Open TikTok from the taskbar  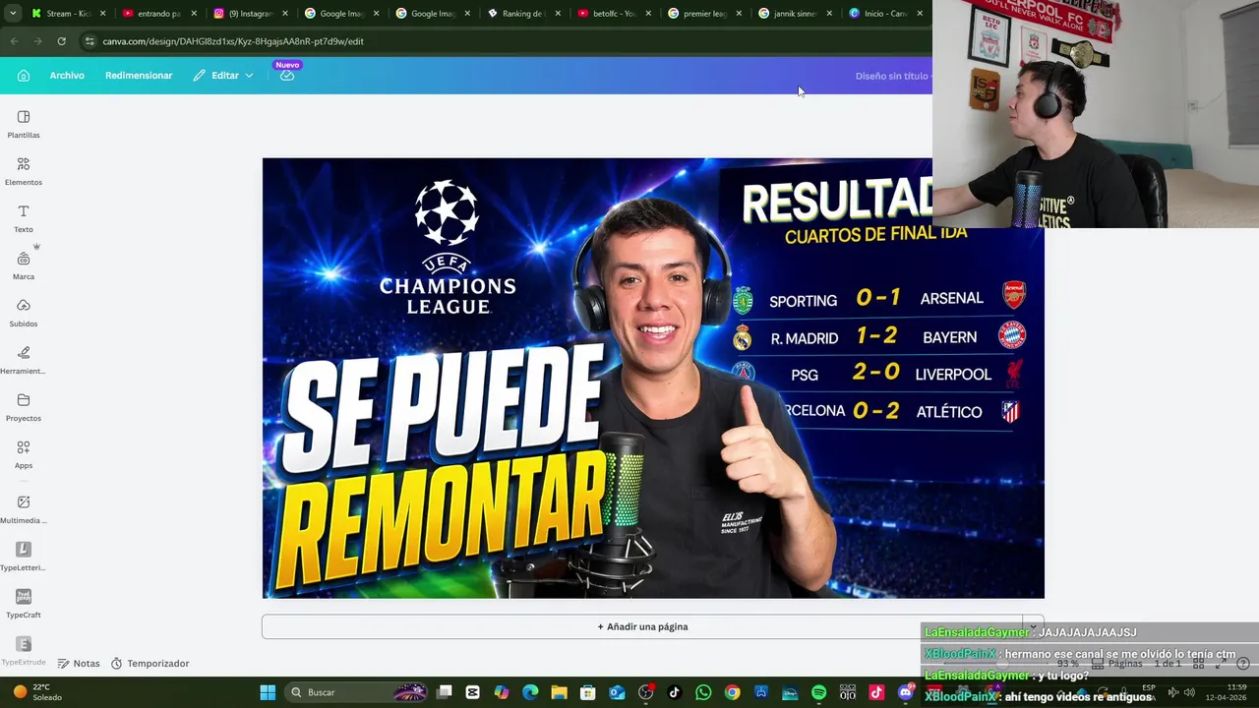(x=674, y=692)
